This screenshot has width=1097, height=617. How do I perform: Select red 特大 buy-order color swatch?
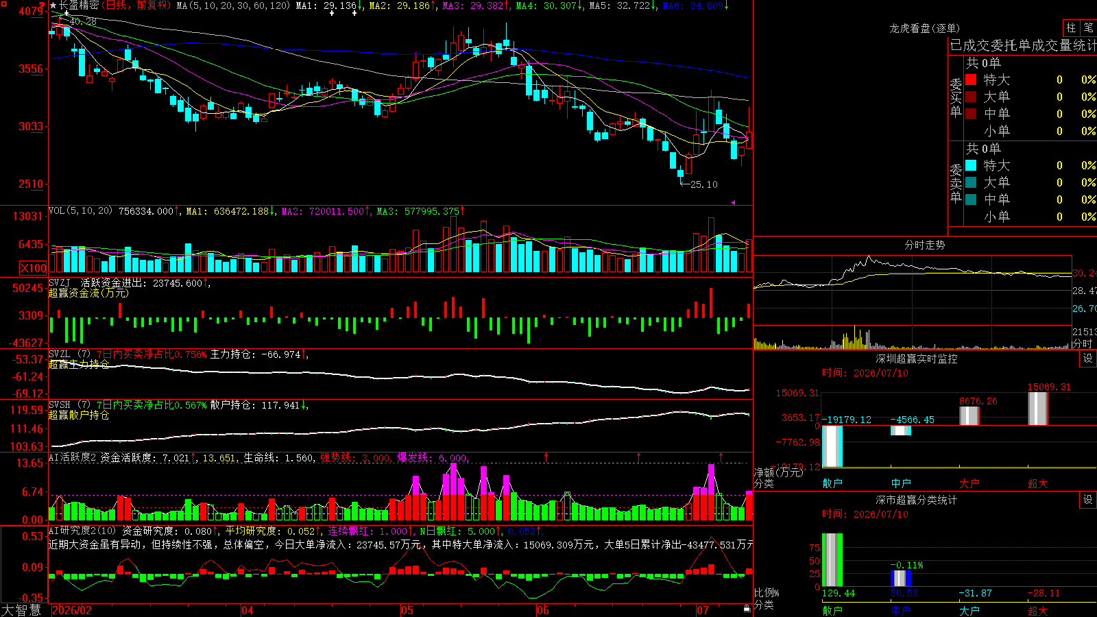tap(971, 80)
